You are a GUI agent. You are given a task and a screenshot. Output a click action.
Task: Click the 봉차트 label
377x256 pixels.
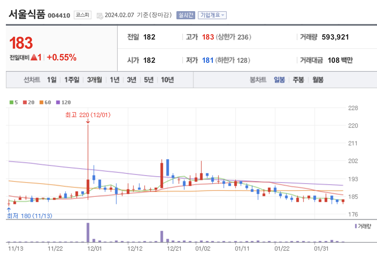(x=258, y=80)
